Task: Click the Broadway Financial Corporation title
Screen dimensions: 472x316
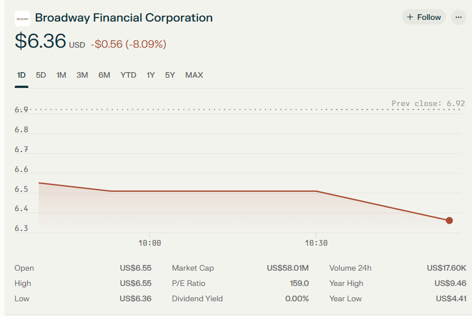Action: point(124,18)
